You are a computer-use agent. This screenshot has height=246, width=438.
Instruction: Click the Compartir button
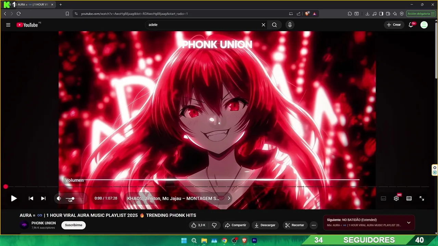[x=235, y=225]
